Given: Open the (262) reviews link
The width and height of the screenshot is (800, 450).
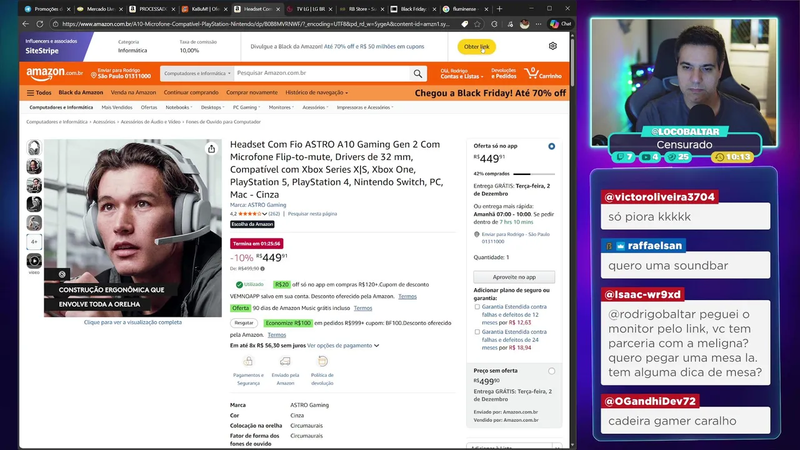Looking at the screenshot, I should point(274,214).
